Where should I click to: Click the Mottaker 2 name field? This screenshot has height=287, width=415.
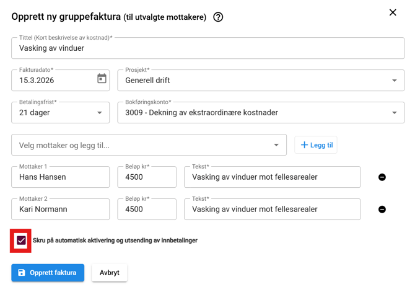tap(60, 210)
